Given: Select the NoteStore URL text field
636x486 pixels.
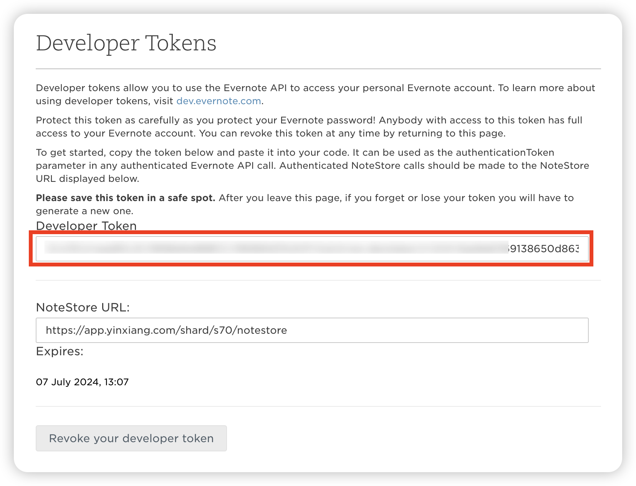Looking at the screenshot, I should [x=312, y=330].
